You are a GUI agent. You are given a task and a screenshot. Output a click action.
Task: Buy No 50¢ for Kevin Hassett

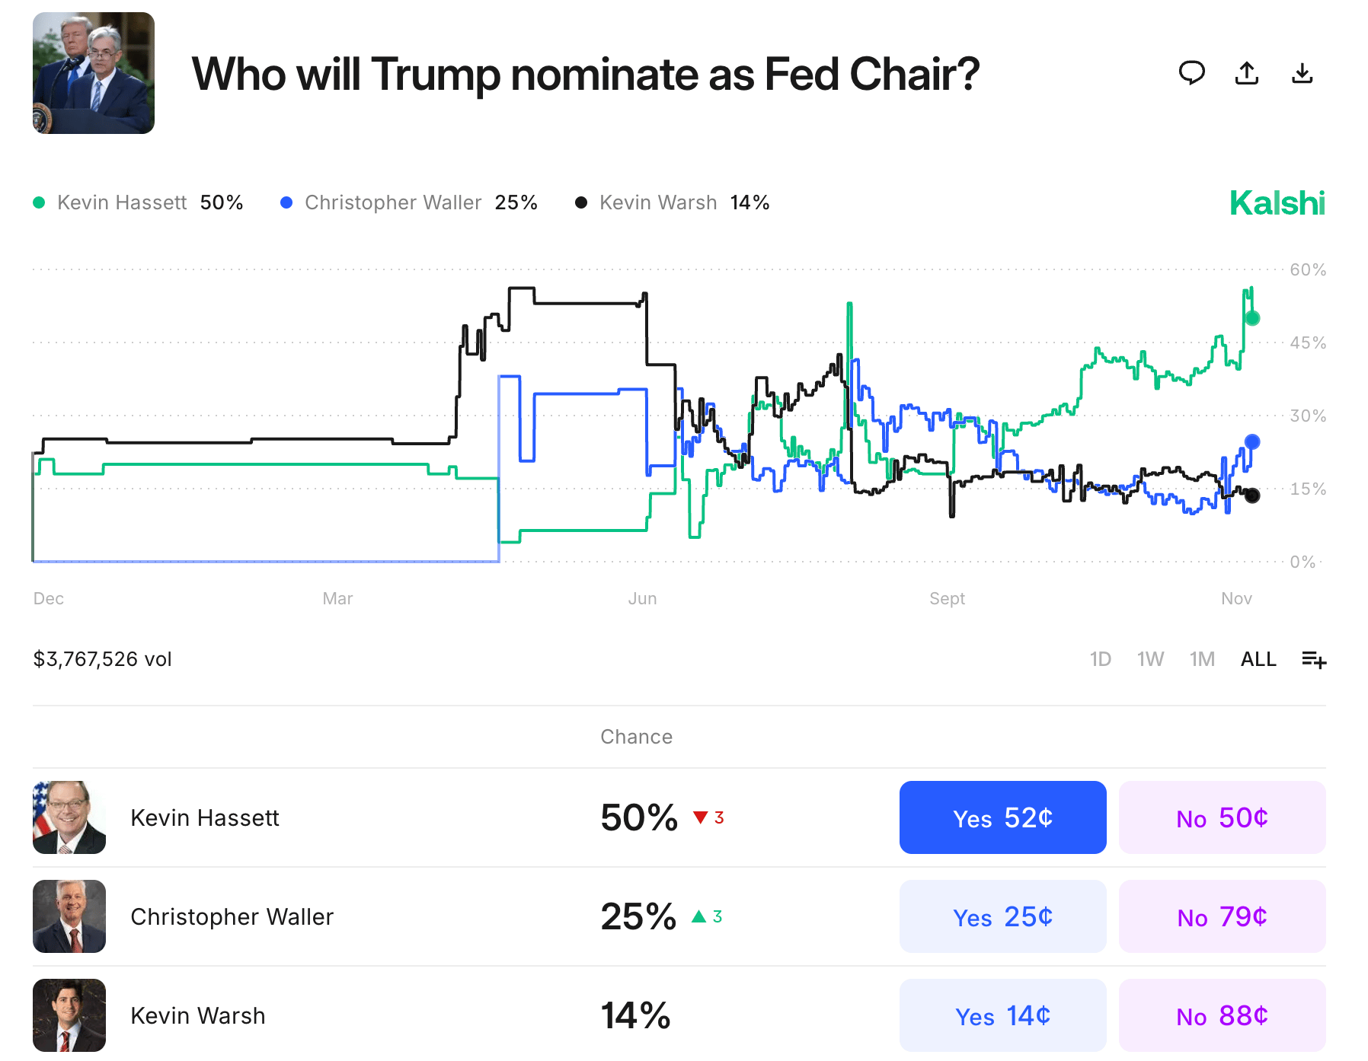1222,817
